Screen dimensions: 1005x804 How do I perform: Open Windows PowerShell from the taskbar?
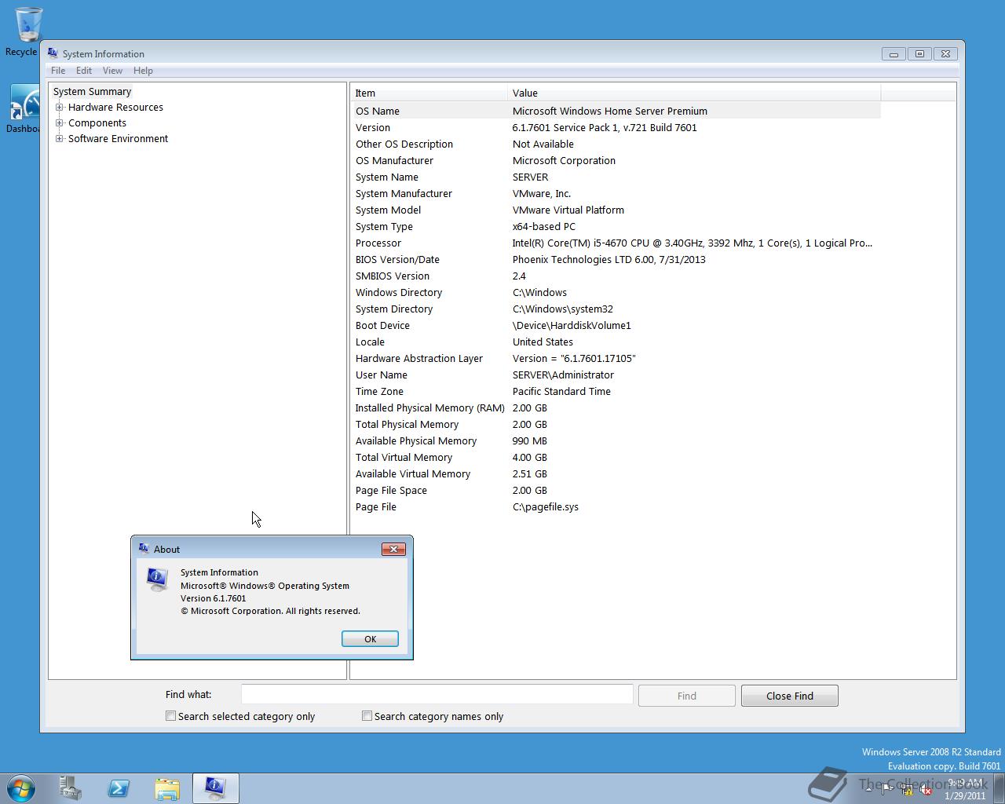(x=119, y=788)
